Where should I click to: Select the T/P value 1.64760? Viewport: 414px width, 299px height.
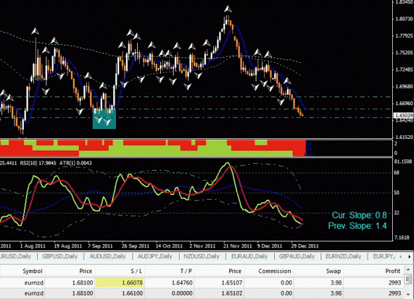(x=182, y=282)
